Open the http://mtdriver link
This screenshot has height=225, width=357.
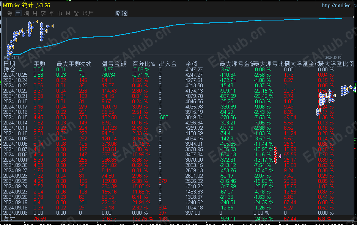(339, 5)
